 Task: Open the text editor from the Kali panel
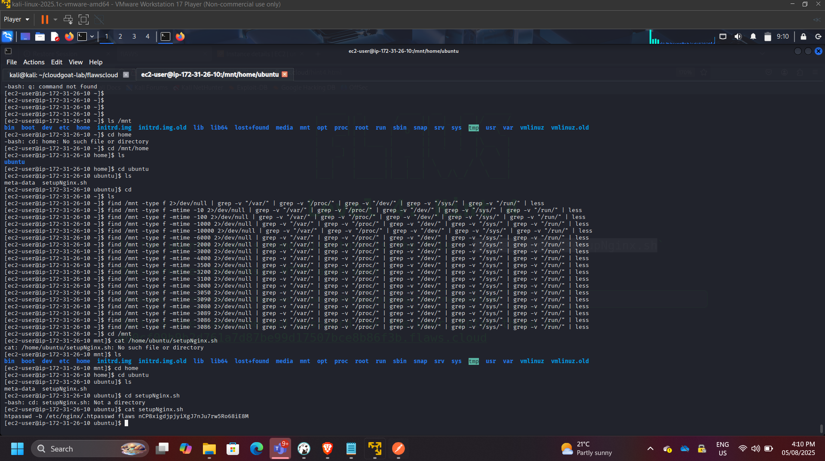pyautogui.click(x=55, y=36)
